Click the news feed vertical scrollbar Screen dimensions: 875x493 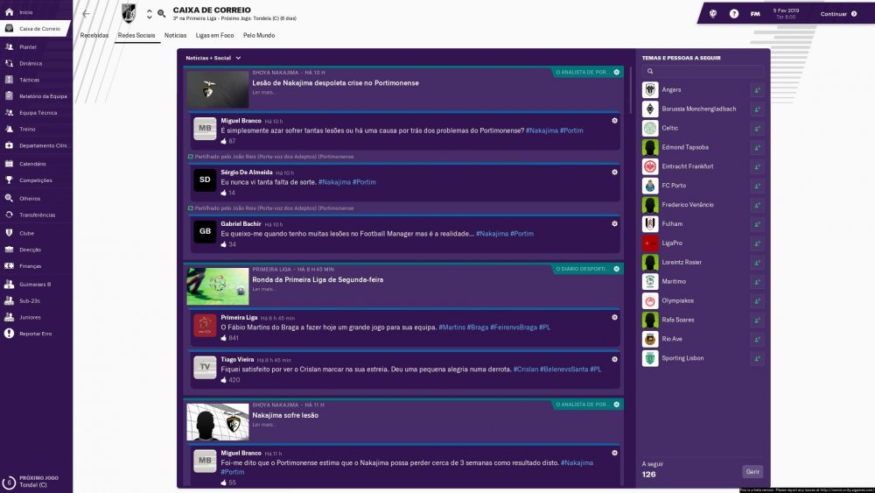(630, 90)
